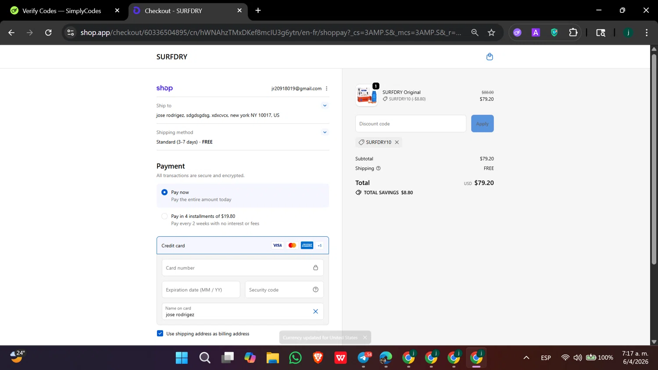This screenshot has height=370, width=658.
Task: View site information in address bar
Action: (71, 32)
